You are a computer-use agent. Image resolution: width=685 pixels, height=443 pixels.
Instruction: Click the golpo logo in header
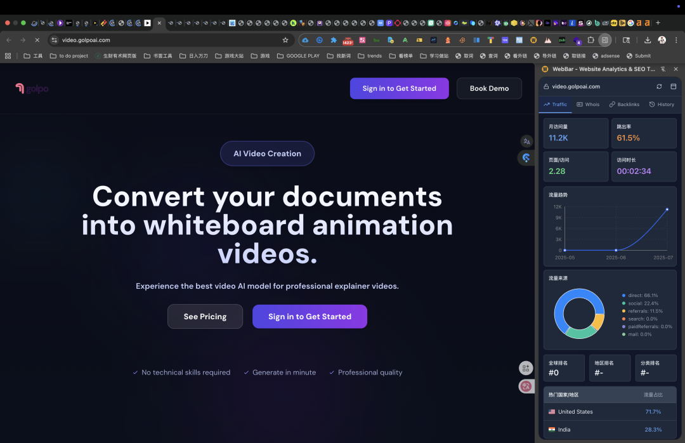coord(32,89)
